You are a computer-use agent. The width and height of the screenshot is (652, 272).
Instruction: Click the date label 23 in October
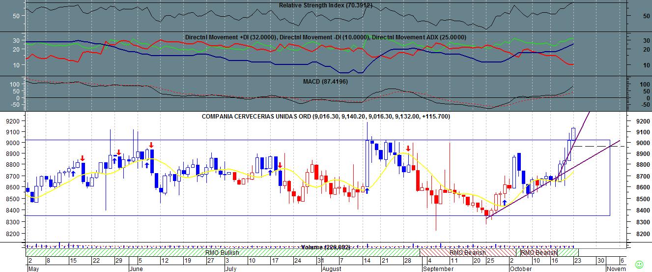pos(577,261)
